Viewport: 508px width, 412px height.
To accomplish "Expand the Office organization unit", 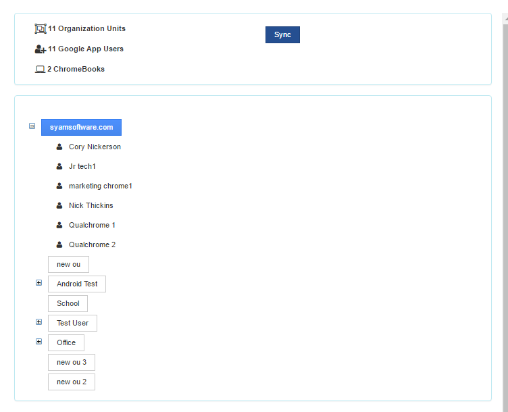I will coord(39,342).
